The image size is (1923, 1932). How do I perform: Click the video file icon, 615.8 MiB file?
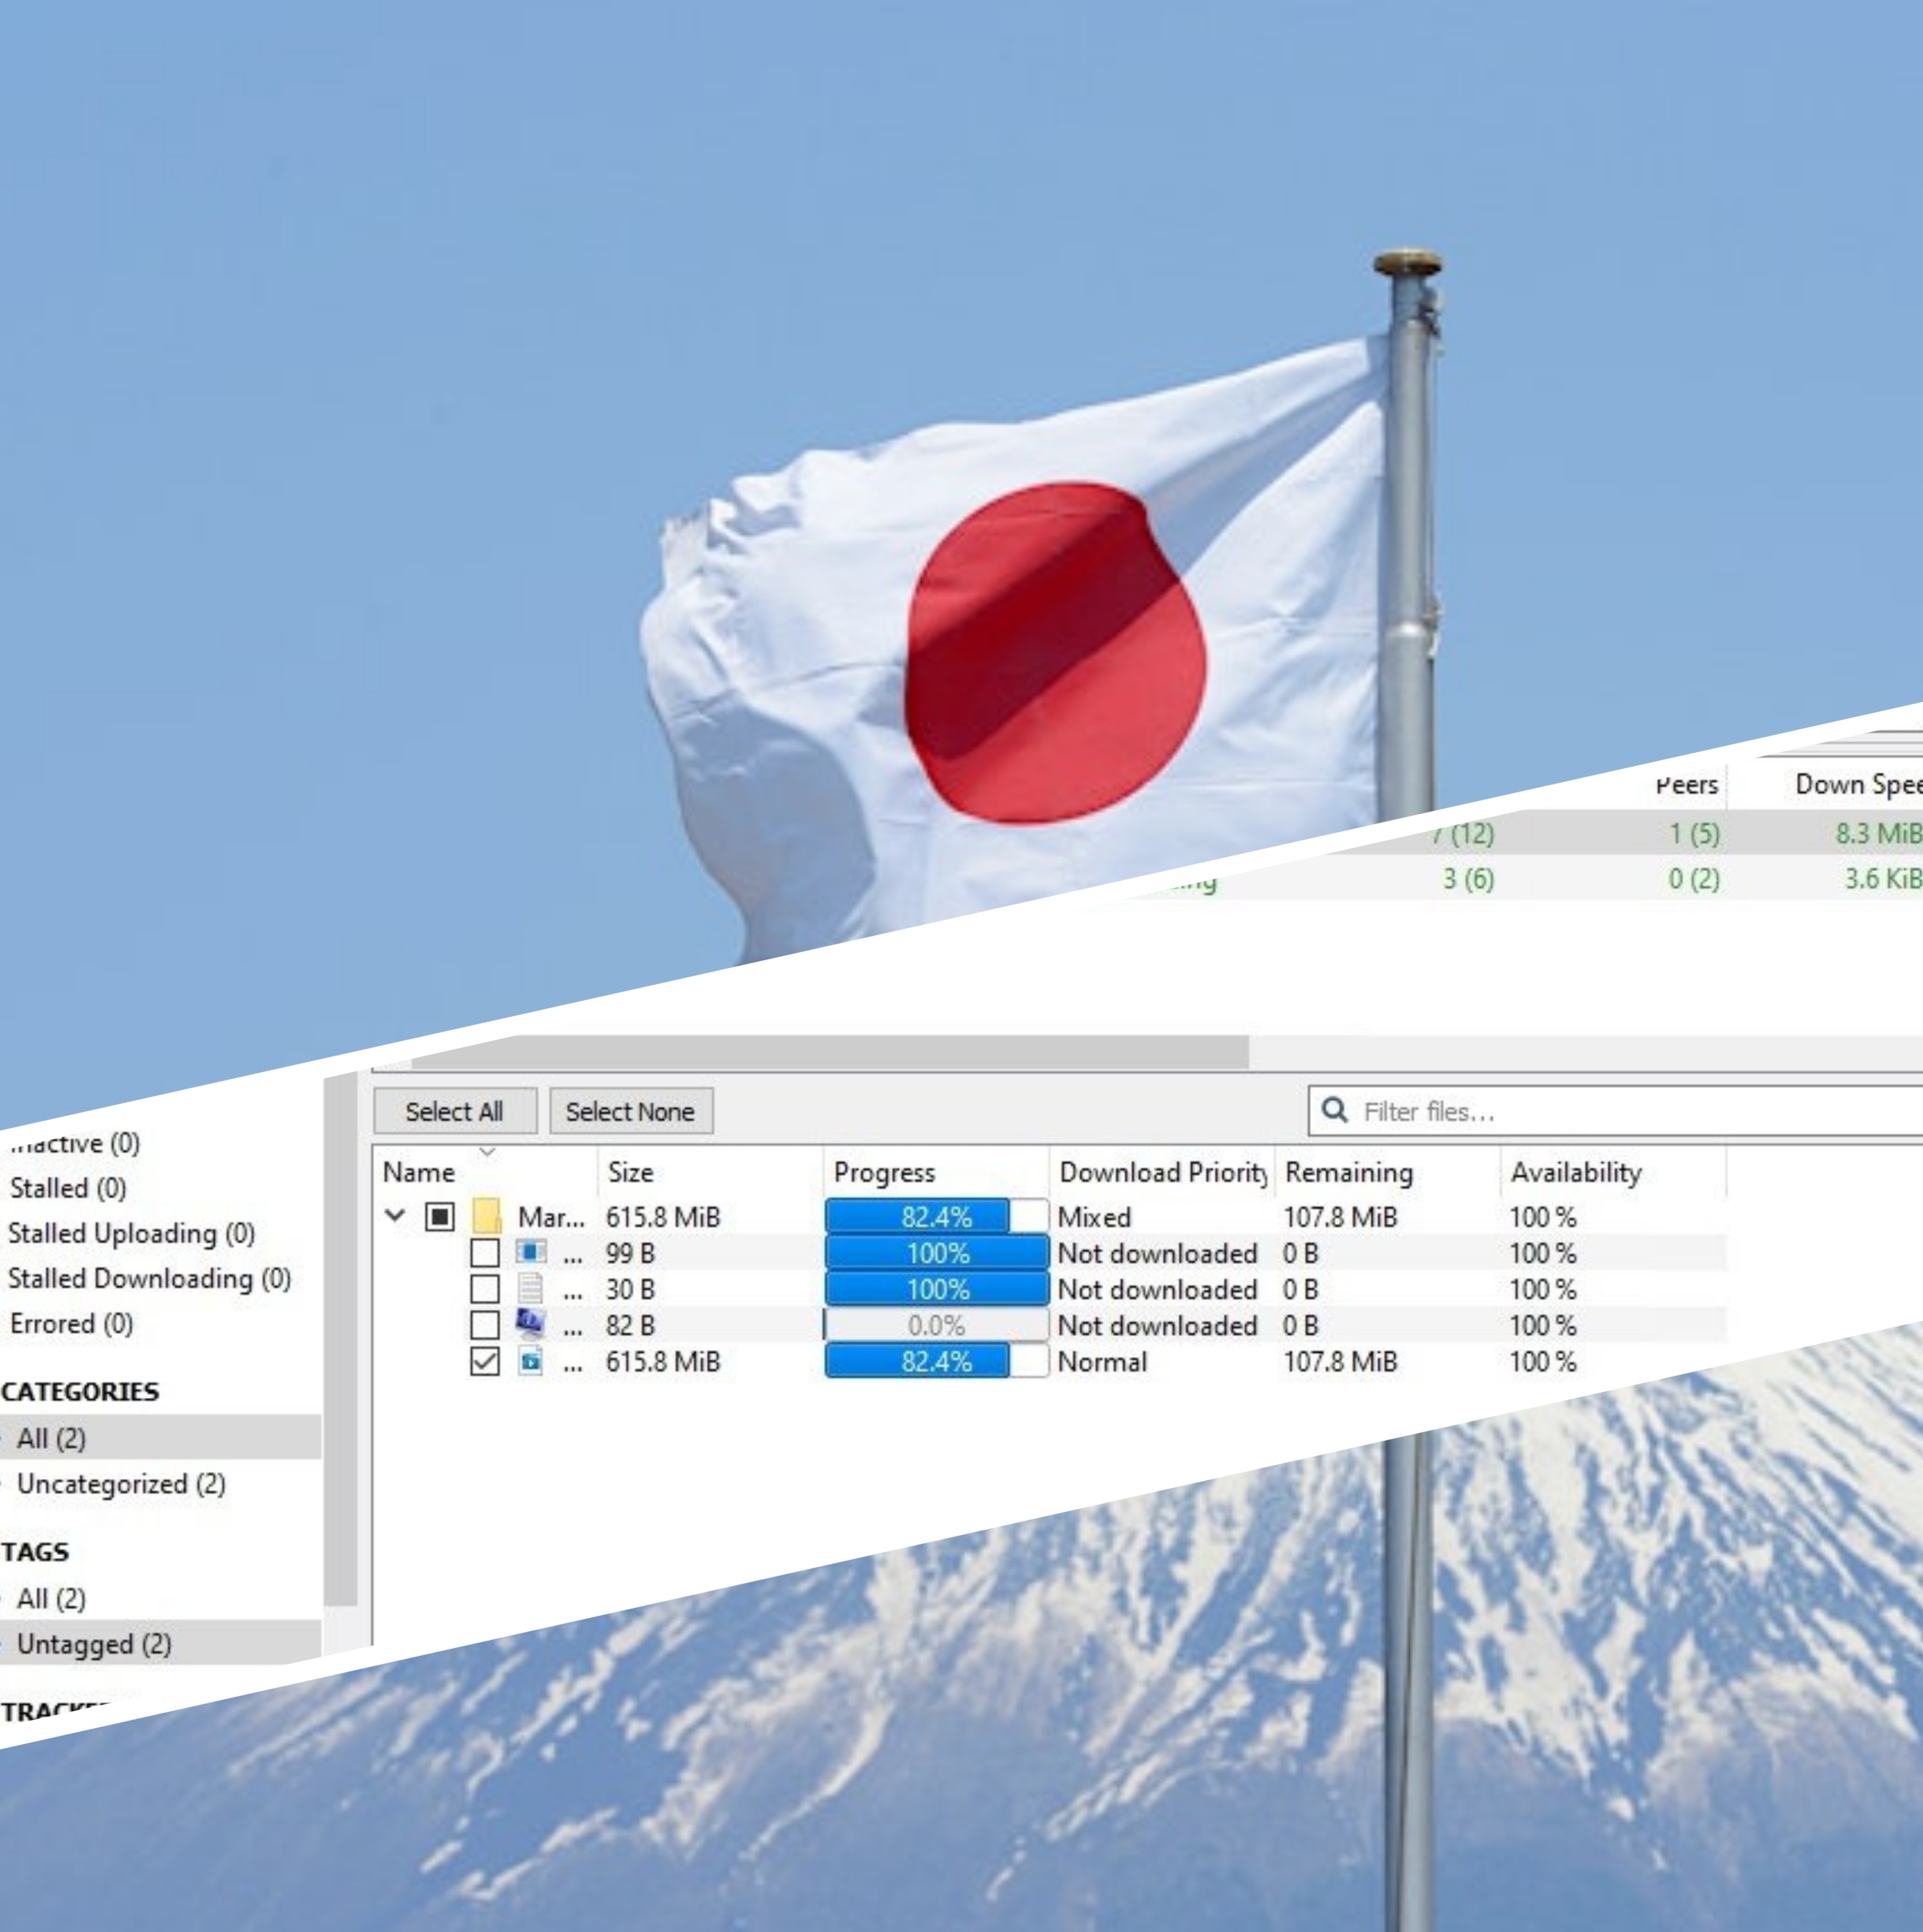(531, 1360)
